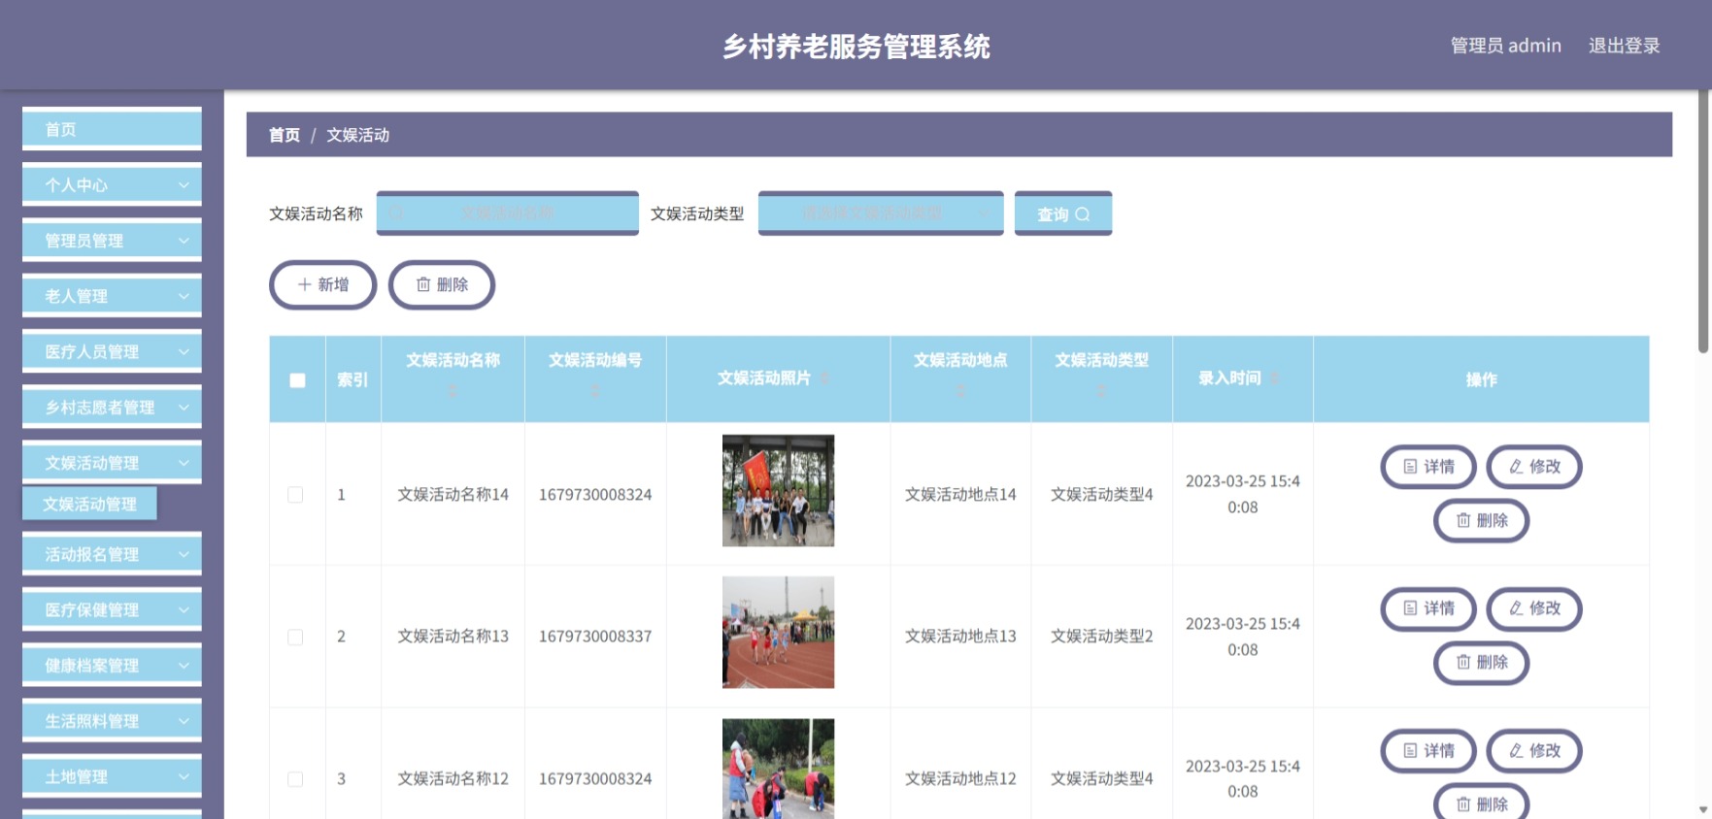Open 详情 for 文娱活动名称14
The image size is (1712, 819).
pyautogui.click(x=1428, y=467)
